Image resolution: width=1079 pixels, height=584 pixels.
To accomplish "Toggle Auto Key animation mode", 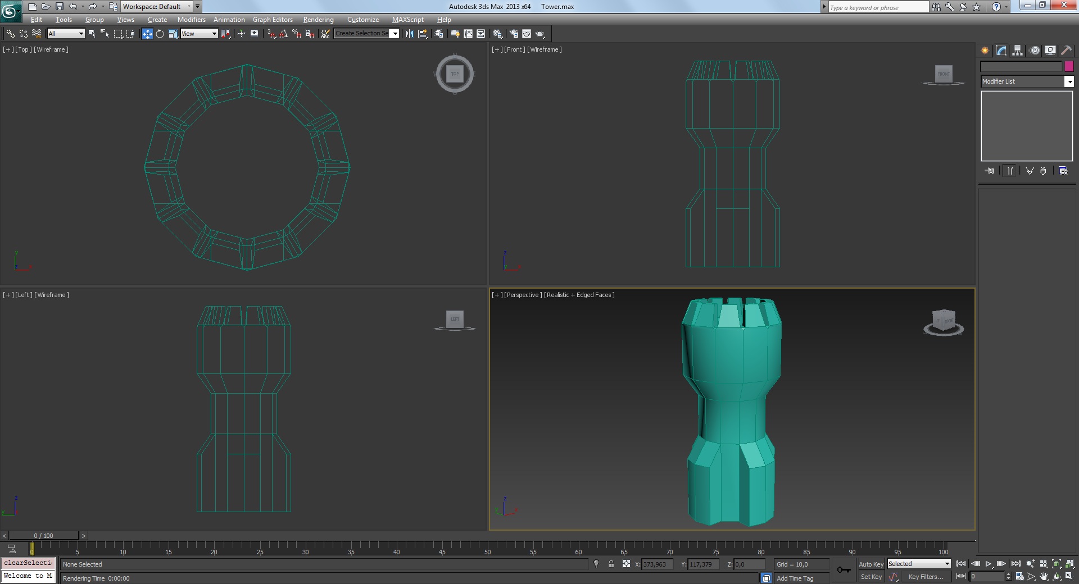I will pos(871,564).
